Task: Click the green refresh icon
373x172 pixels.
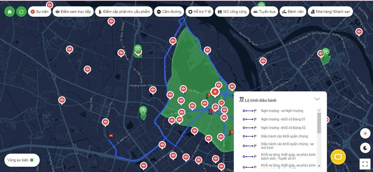Action: click(x=21, y=12)
